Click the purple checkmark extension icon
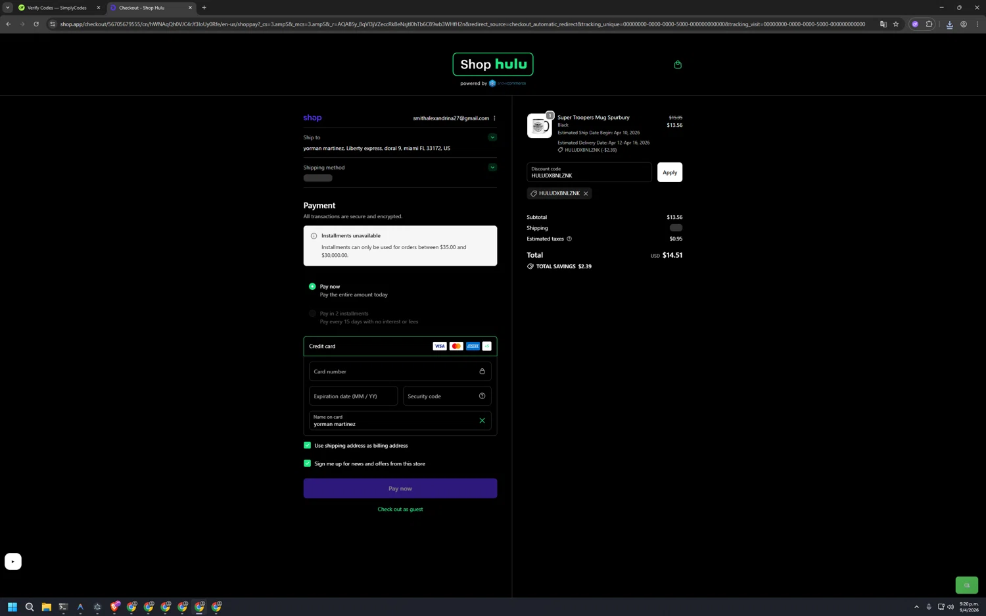The image size is (986, 616). [x=915, y=24]
